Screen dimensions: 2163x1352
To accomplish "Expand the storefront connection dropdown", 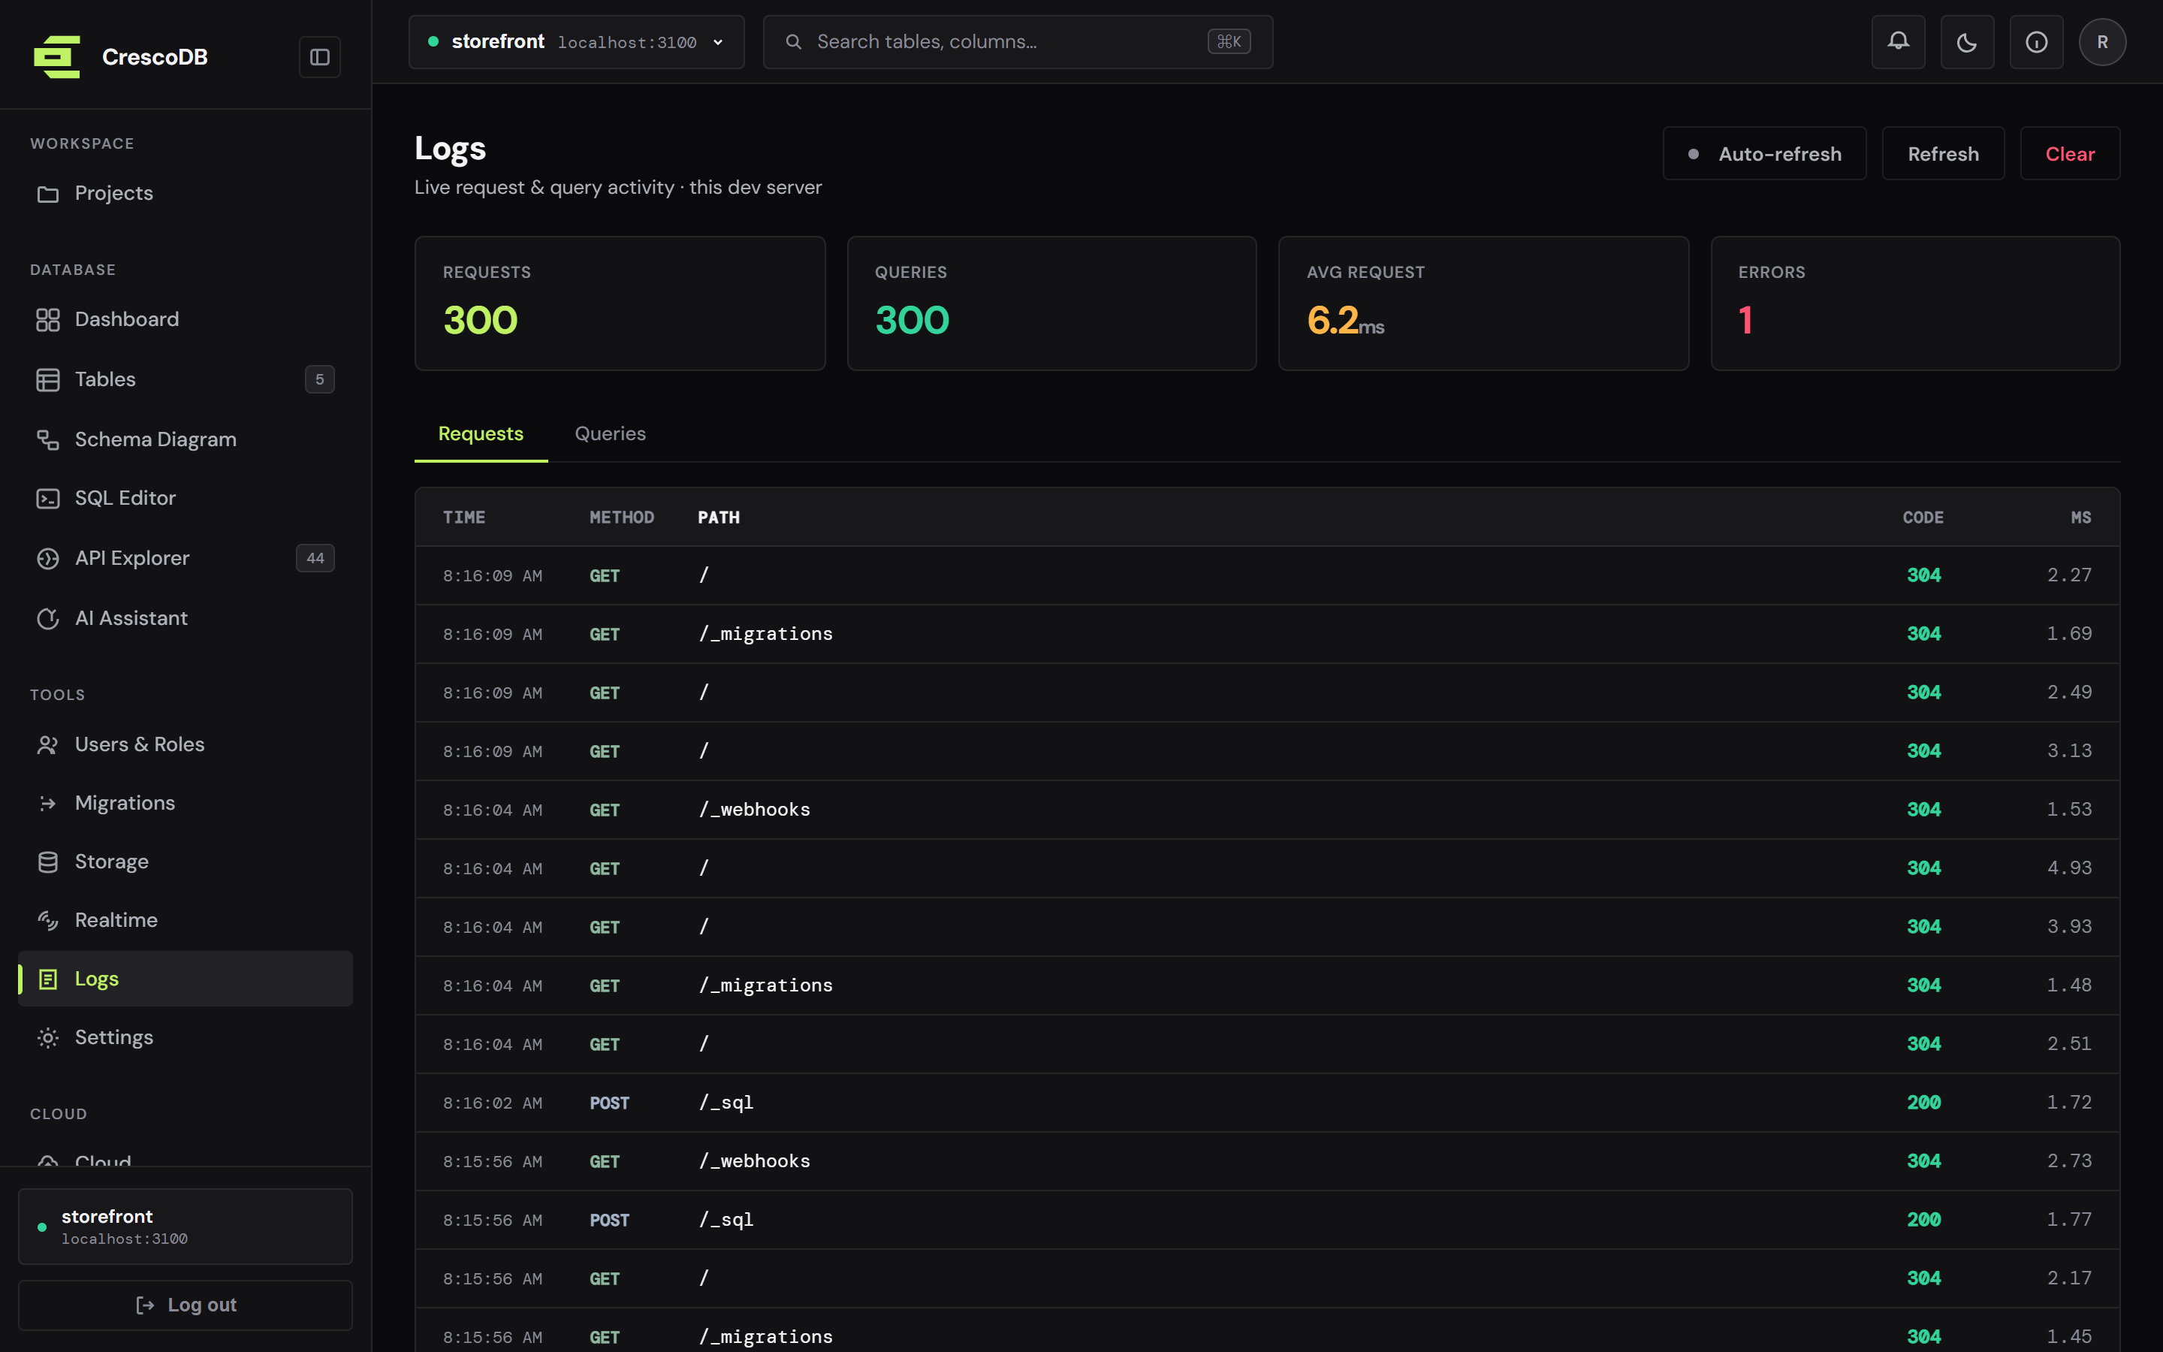I will click(577, 42).
